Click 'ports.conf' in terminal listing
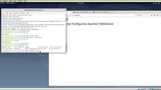This screenshot has height=90, width=161. 42,48
